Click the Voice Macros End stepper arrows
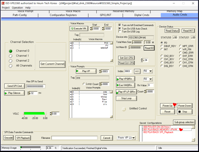This screenshot has height=152, width=199. [x=103, y=29]
